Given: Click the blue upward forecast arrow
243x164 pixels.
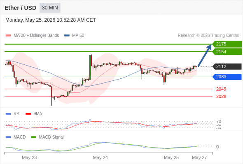Looking at the screenshot, I should pos(205,55).
